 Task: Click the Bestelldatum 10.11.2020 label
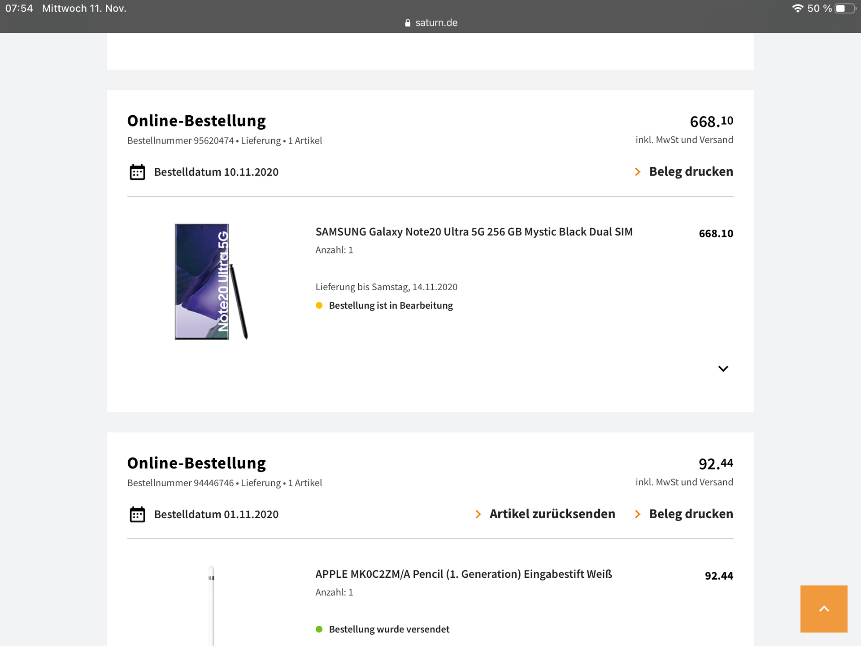[216, 172]
